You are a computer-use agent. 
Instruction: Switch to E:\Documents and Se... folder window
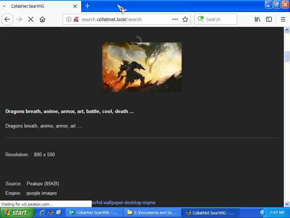(152, 213)
